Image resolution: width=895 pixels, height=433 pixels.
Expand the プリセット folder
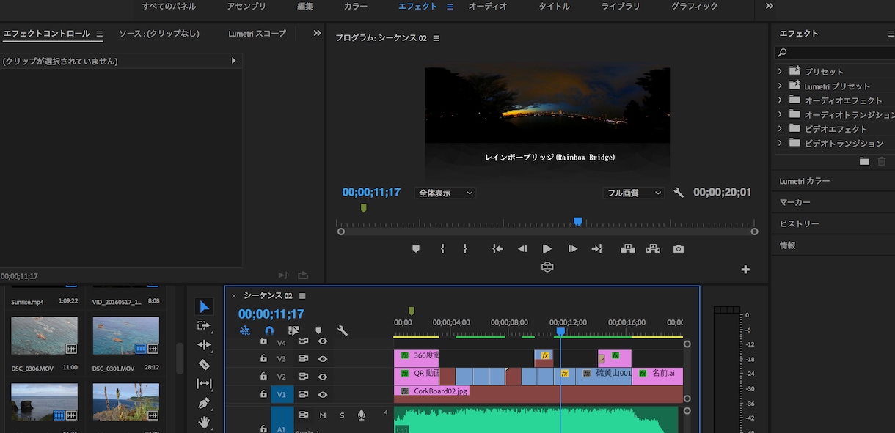[780, 71]
